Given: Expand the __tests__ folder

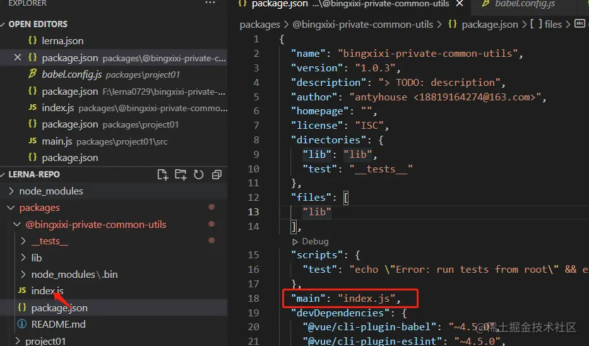Looking at the screenshot, I should (114, 241).
